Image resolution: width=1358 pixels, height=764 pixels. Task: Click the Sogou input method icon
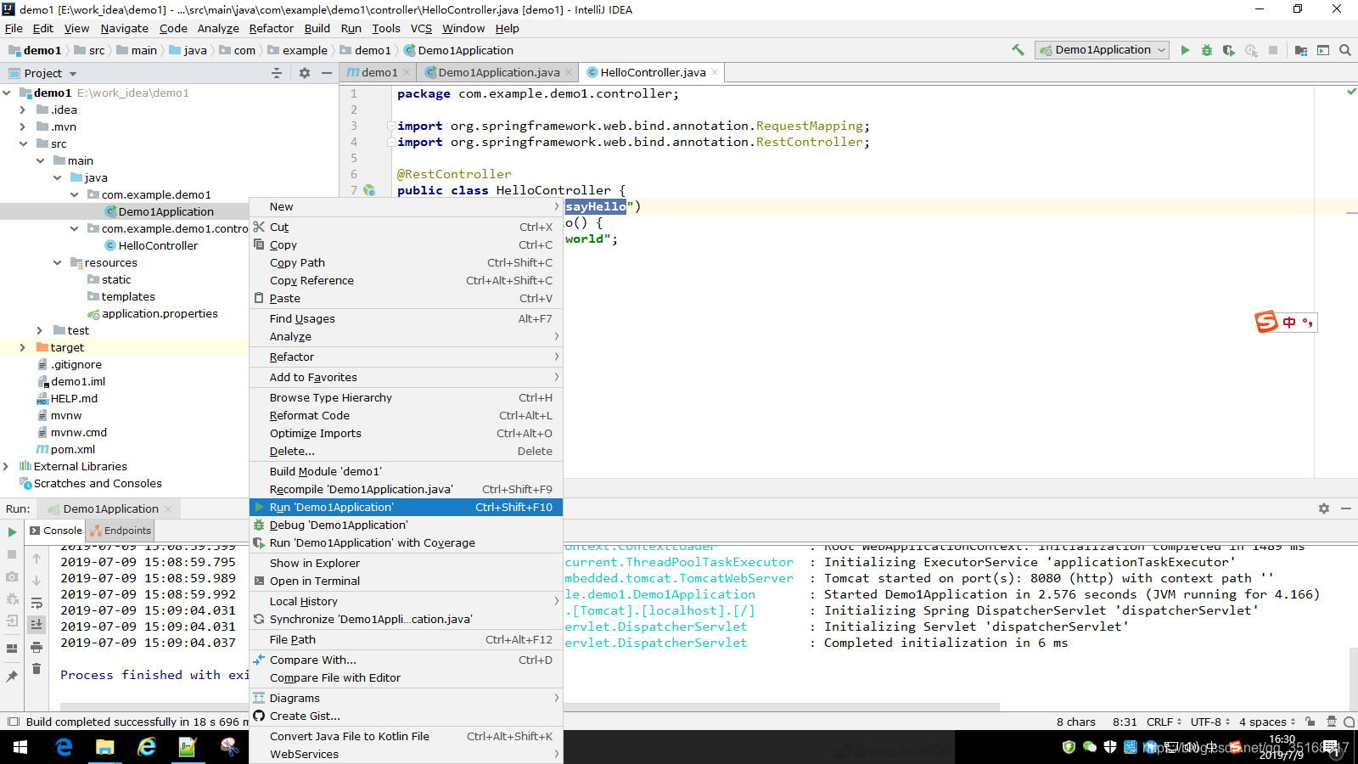coord(1266,322)
